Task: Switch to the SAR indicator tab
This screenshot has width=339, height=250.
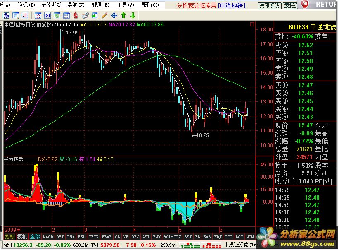Action: tap(207, 237)
